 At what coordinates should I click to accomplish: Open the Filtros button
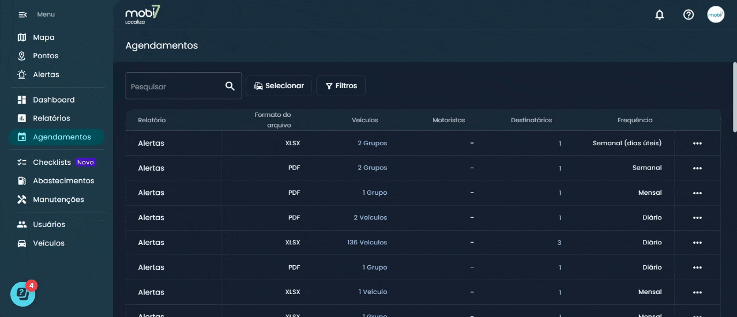pyautogui.click(x=341, y=86)
